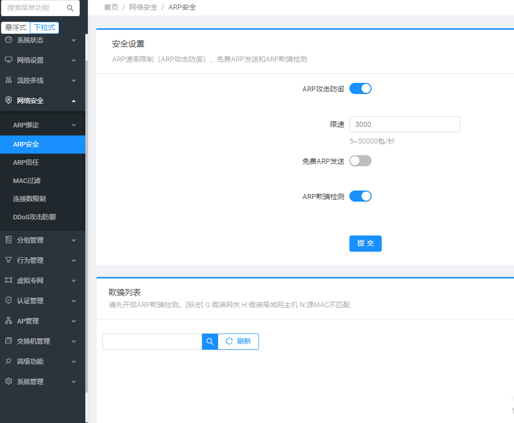Open MAC过滤 menu item
Screen dimensions: 514x423
pos(42,180)
